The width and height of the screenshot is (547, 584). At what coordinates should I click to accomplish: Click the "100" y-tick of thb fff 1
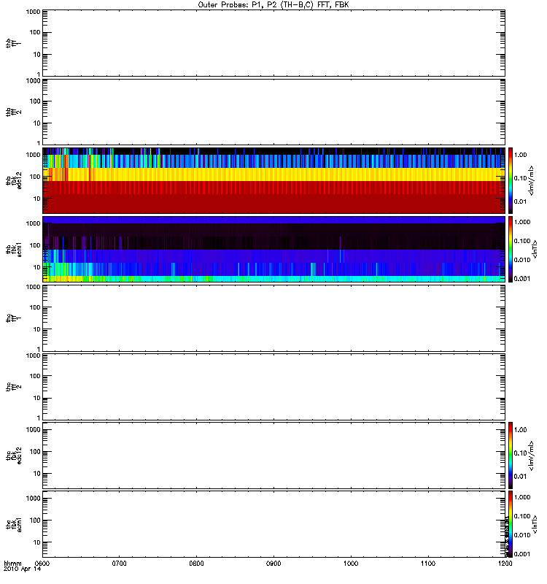pos(35,32)
